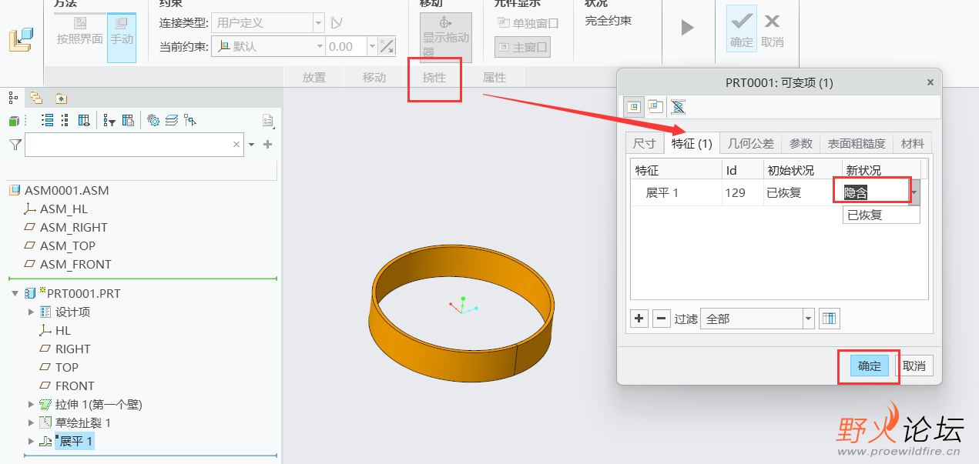The image size is (979, 464).
Task: Choose 已恢复 from the status list
Action: pos(881,215)
